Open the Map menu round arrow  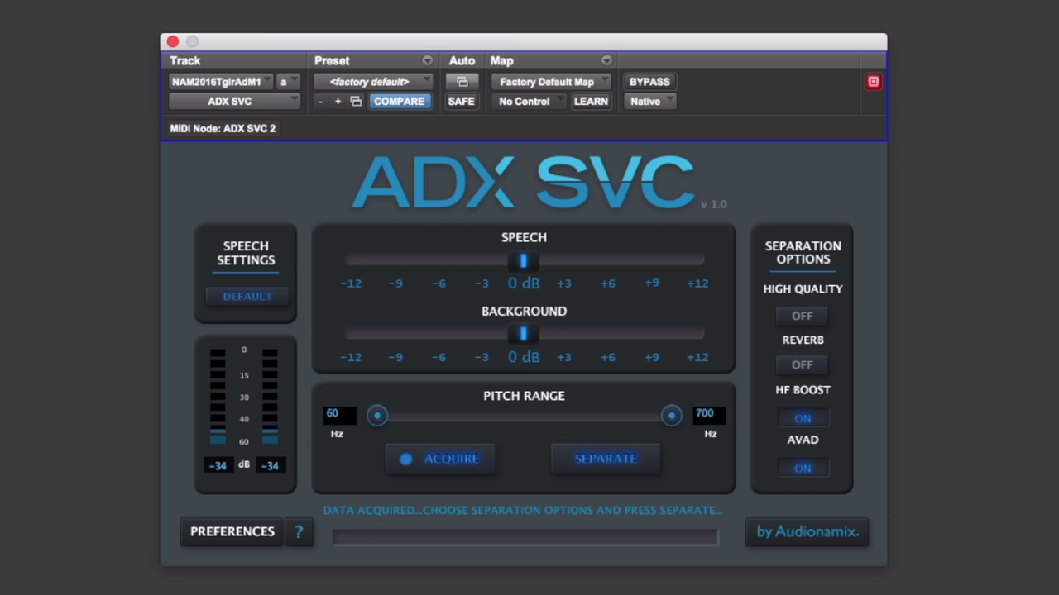606,60
